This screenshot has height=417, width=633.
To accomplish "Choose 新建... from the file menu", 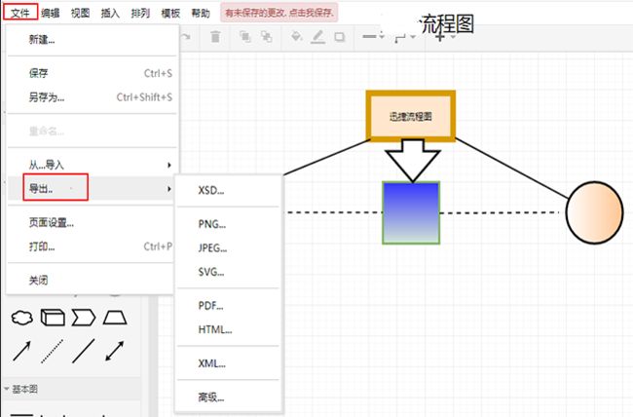I will pyautogui.click(x=93, y=40).
